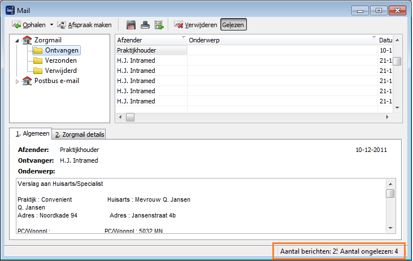Select the Zorgmail mailbox

(47, 40)
